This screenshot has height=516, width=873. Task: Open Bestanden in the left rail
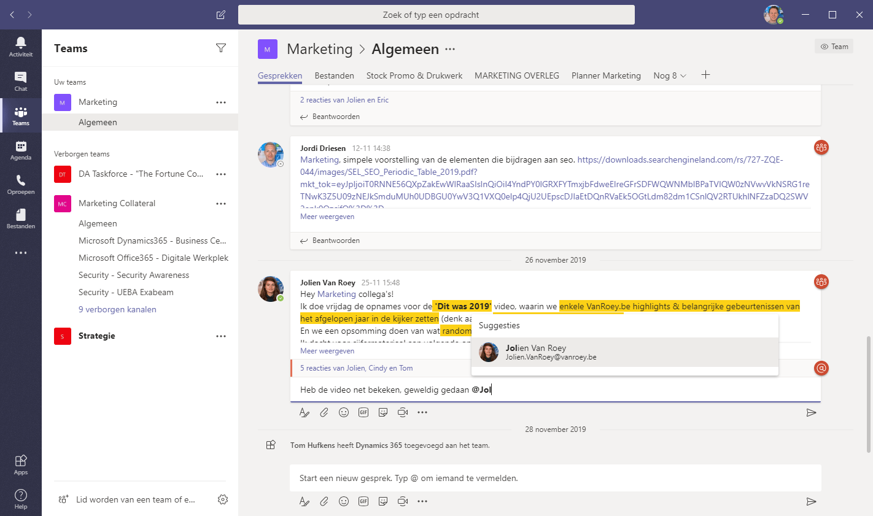tap(21, 218)
